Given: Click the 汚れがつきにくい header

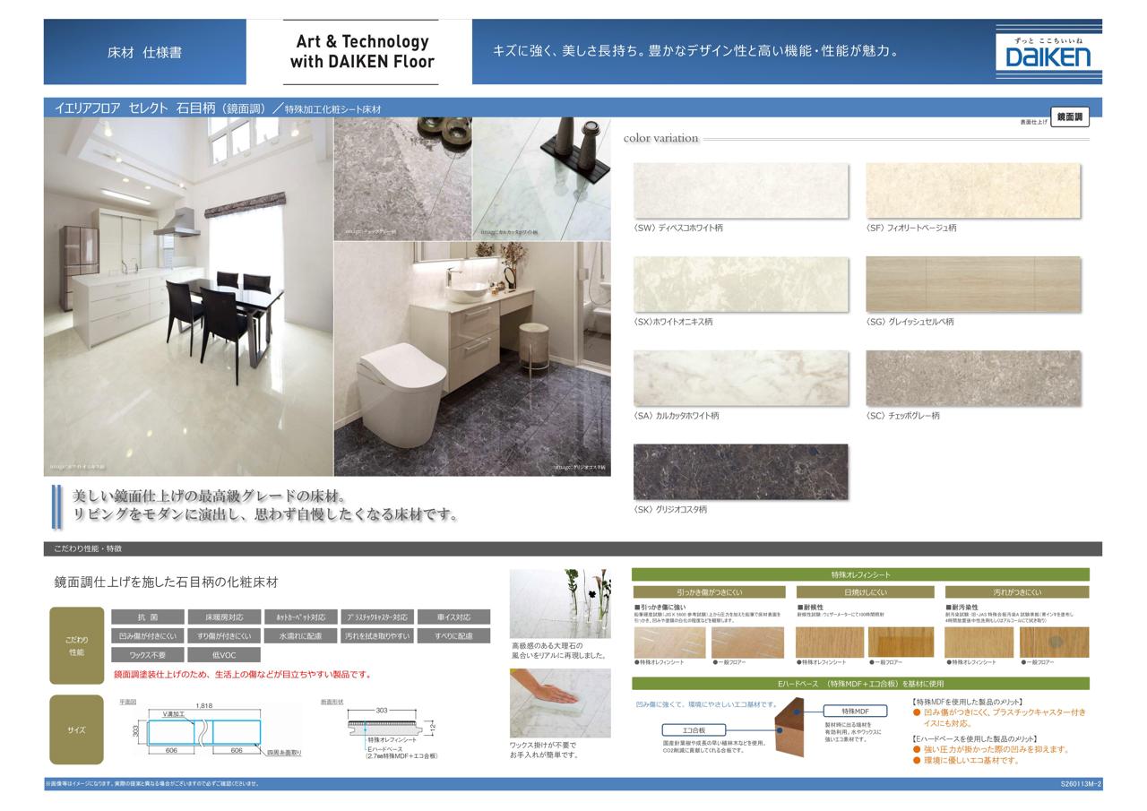Looking at the screenshot, I should tap(1017, 592).
